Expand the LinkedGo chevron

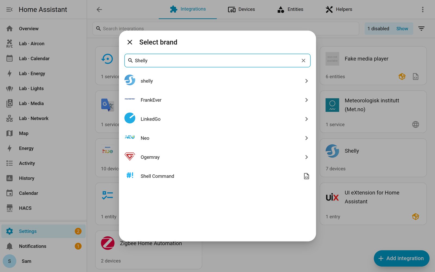pos(306,119)
